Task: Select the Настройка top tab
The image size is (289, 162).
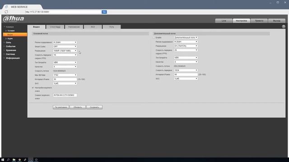Action: pyautogui.click(x=241, y=21)
